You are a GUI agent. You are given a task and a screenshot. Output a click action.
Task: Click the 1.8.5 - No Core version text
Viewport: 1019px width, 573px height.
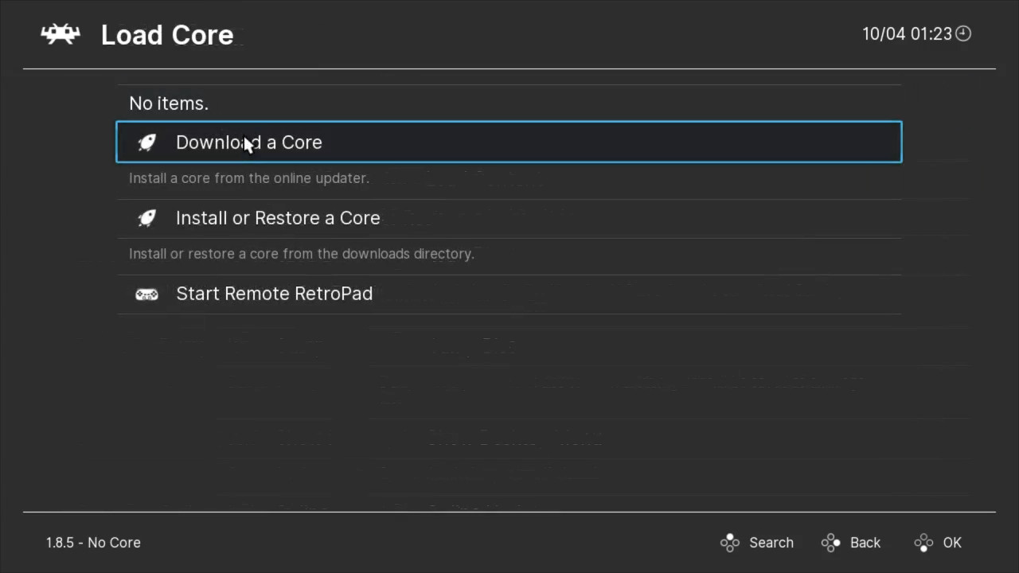click(93, 543)
